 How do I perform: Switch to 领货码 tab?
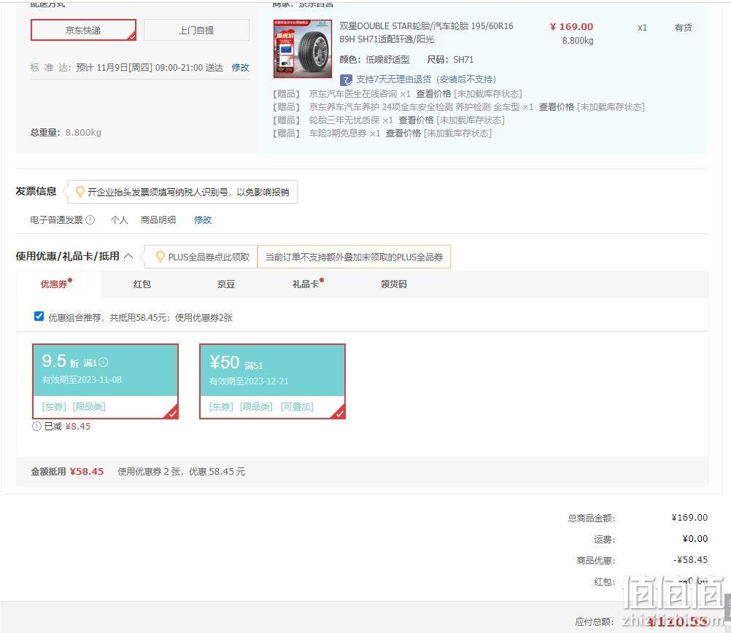394,284
